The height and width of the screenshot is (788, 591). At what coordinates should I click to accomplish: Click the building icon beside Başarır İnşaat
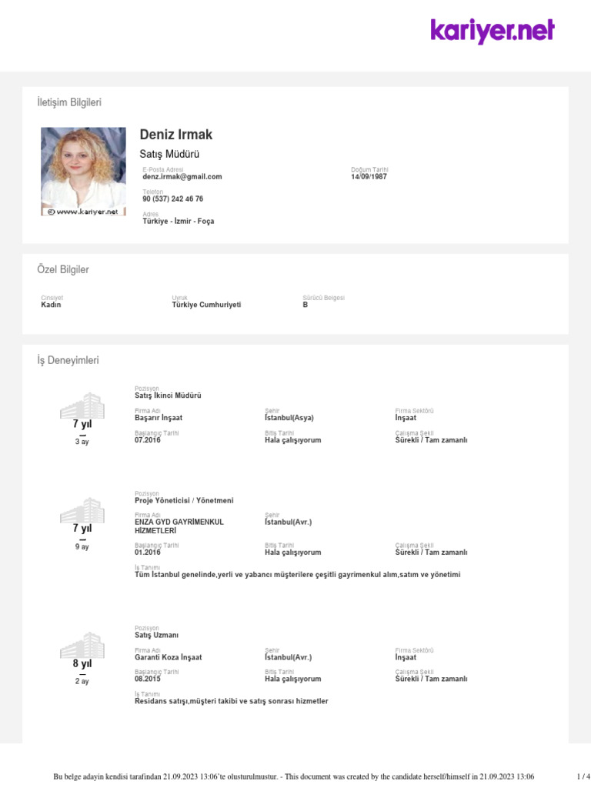[x=82, y=406]
